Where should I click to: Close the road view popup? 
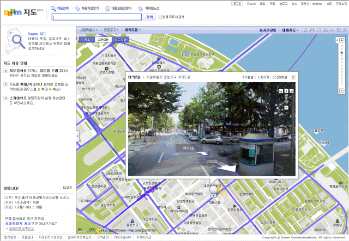click(x=293, y=77)
